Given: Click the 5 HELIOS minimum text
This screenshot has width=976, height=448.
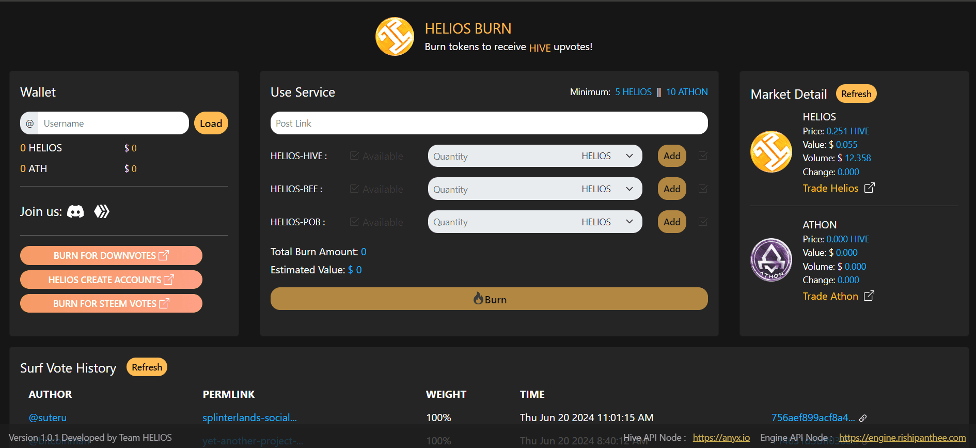Looking at the screenshot, I should (633, 92).
